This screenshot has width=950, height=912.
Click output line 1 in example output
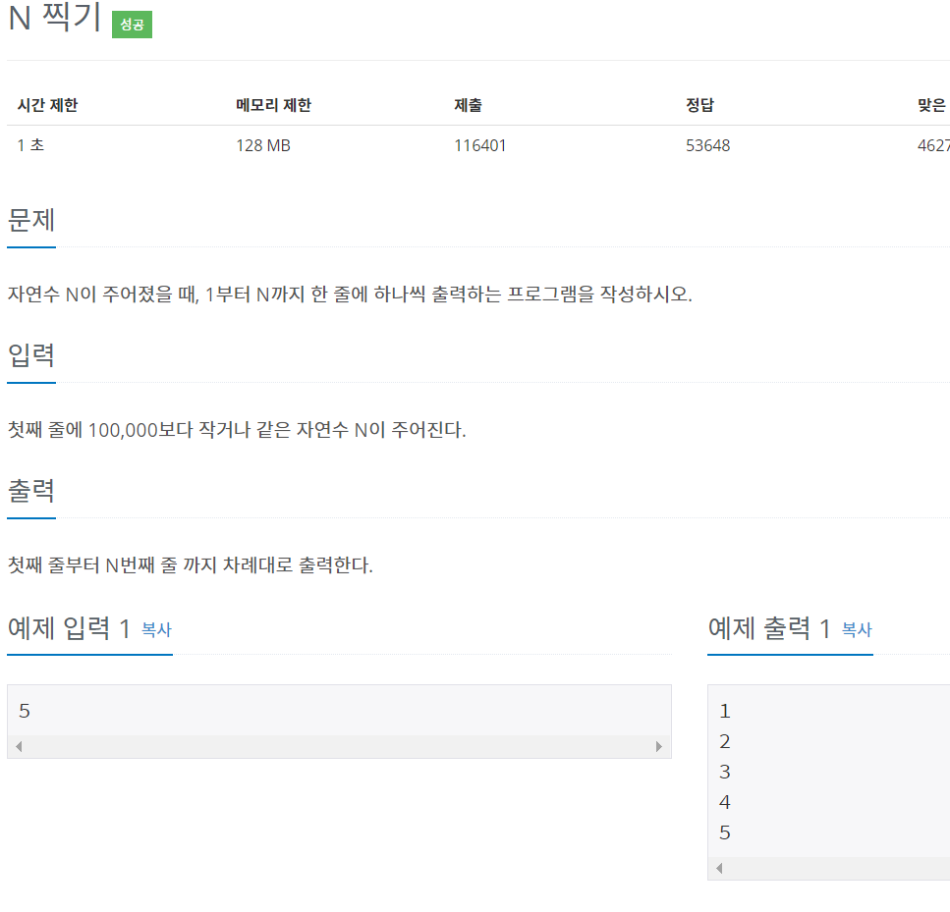[x=725, y=711]
